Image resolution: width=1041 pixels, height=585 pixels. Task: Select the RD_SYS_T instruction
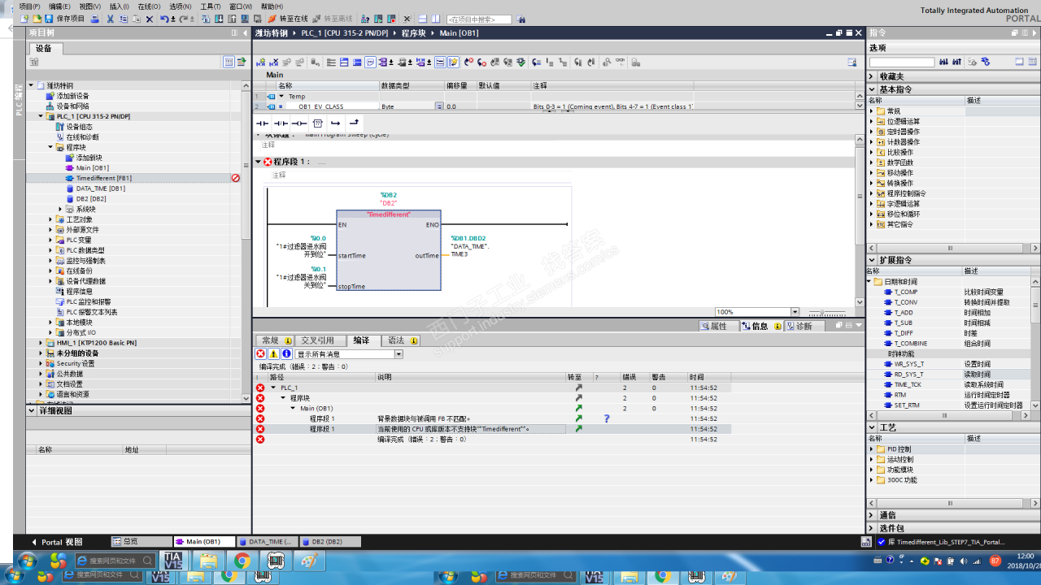[908, 375]
